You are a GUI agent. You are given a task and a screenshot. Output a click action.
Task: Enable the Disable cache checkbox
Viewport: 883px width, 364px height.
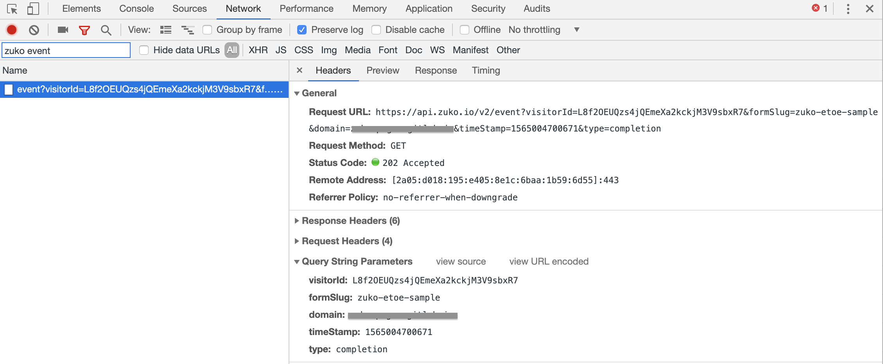(376, 30)
